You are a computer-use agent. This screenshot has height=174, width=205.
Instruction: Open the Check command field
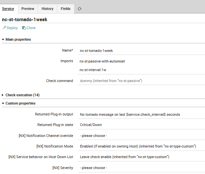coord(141,81)
